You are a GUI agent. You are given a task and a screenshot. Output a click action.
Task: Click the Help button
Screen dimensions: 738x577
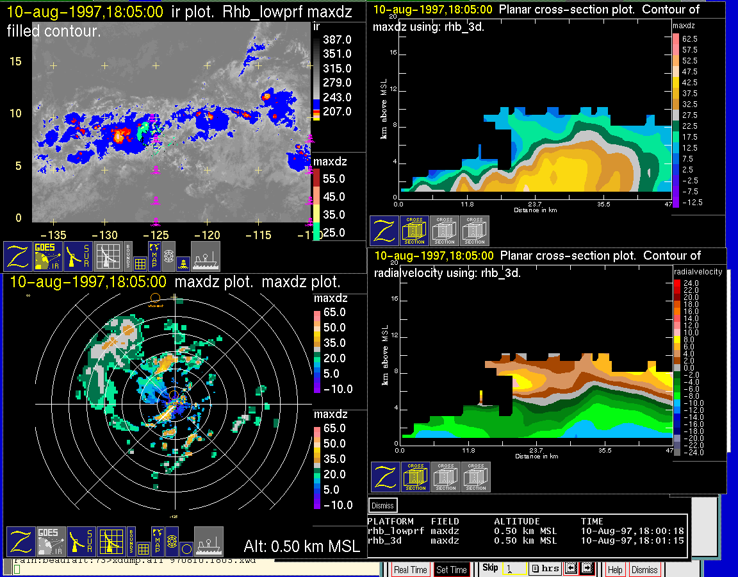click(x=615, y=569)
